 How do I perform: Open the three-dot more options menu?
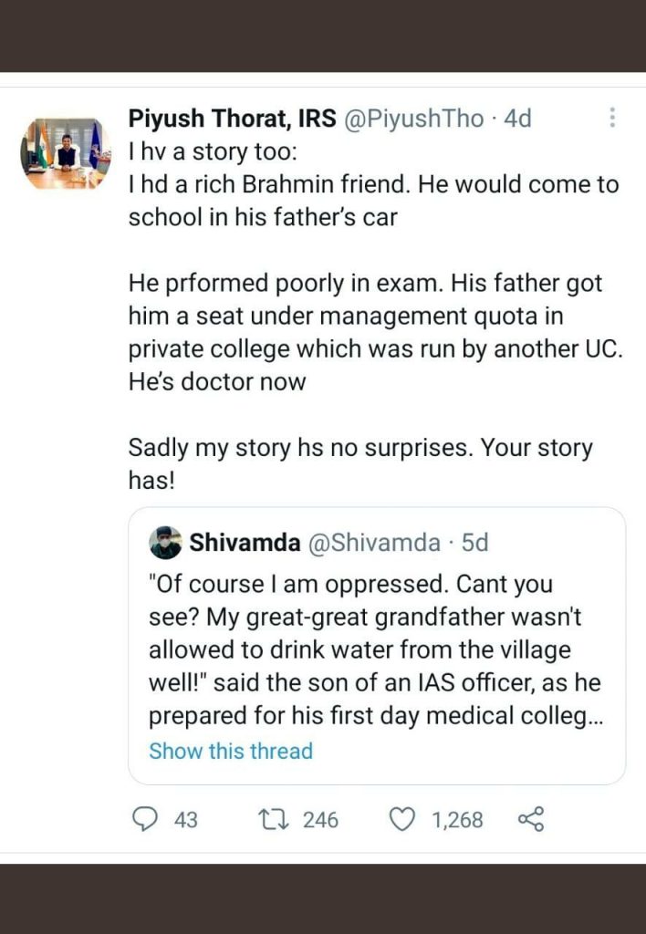point(612,118)
